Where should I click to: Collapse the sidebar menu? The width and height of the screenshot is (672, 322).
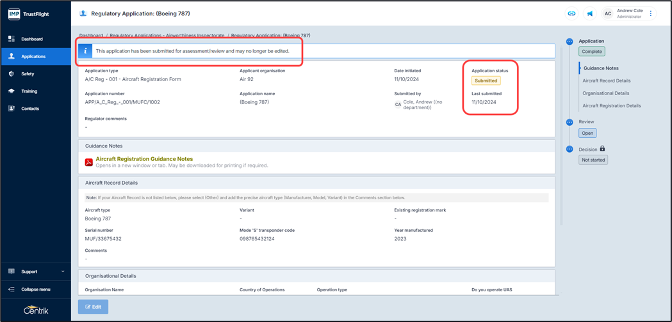click(36, 289)
